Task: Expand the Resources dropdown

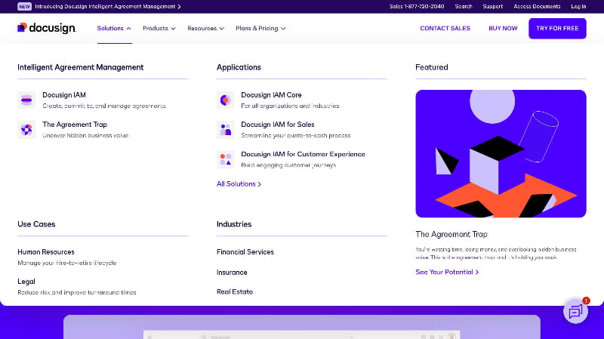Action: click(x=205, y=29)
